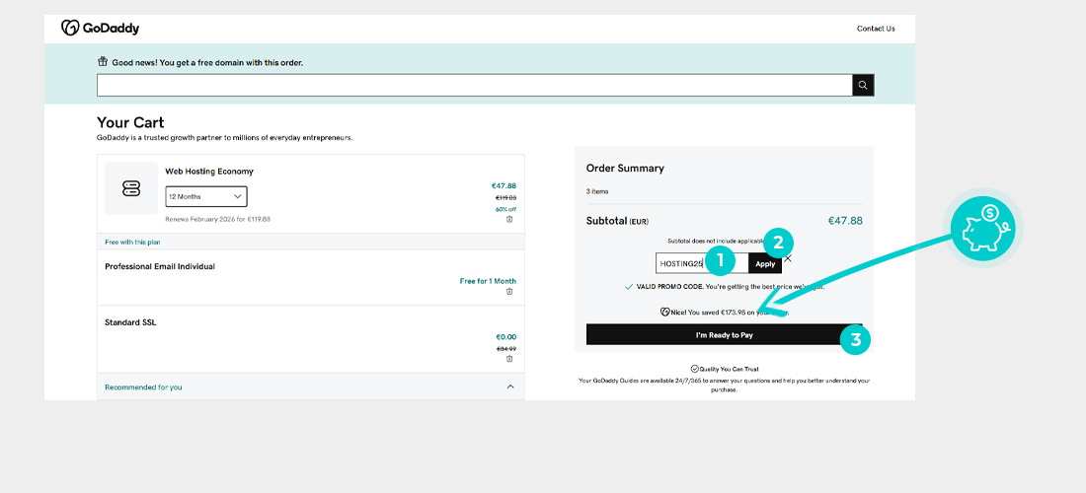The image size is (1086, 493).
Task: Click the numbered step 3 circle marker
Action: (856, 340)
